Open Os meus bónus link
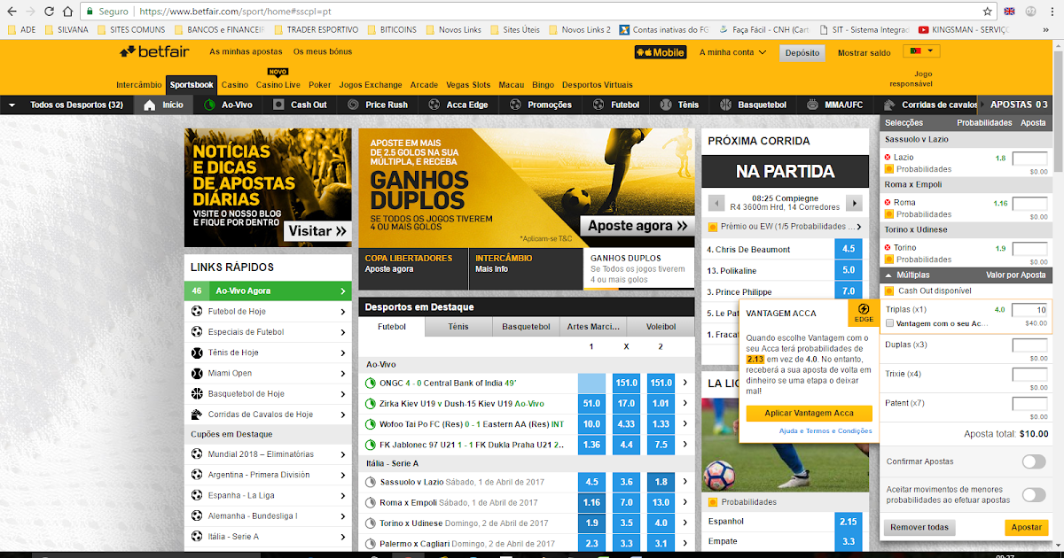 point(323,52)
